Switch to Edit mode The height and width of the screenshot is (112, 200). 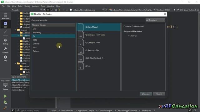(5, 25)
